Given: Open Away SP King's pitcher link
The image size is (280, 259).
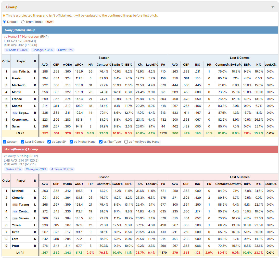Looking at the screenshot, I should pos(25,156).
